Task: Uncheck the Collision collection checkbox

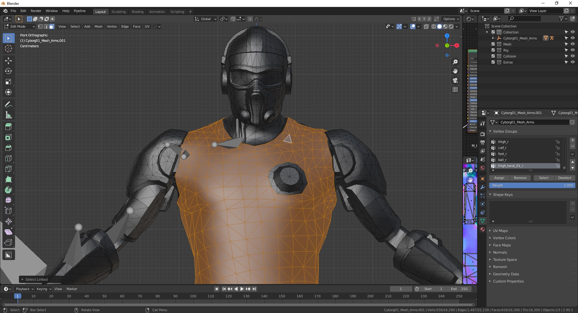Action: coord(493,56)
